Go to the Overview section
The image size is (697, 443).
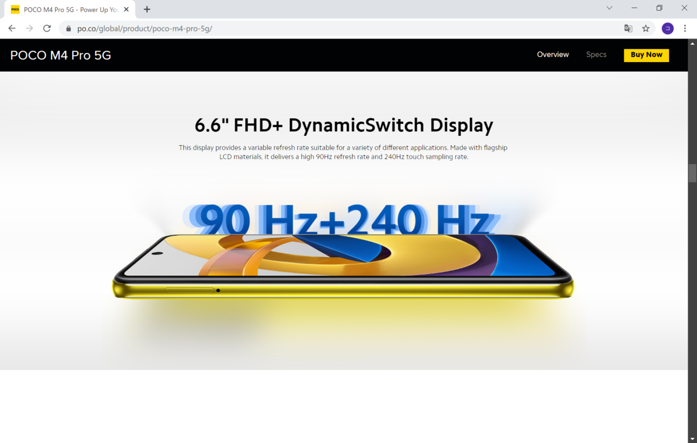tap(552, 55)
